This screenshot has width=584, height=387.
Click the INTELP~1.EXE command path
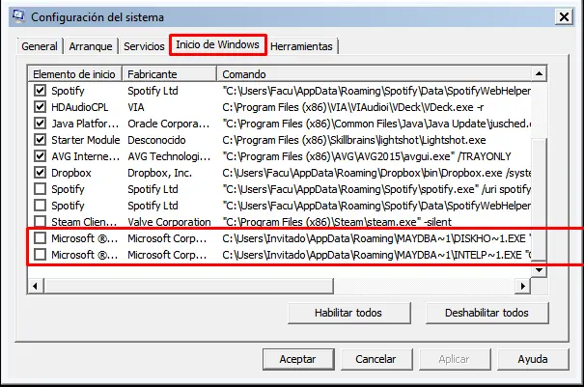pyautogui.click(x=376, y=255)
